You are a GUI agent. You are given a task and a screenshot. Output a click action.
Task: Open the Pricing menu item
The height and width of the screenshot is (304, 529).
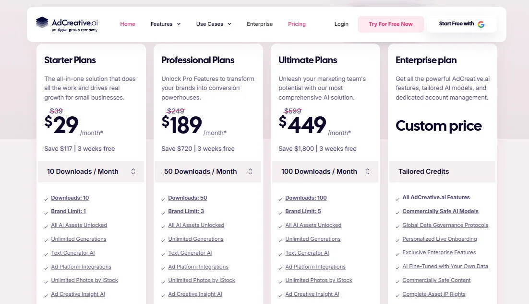297,24
